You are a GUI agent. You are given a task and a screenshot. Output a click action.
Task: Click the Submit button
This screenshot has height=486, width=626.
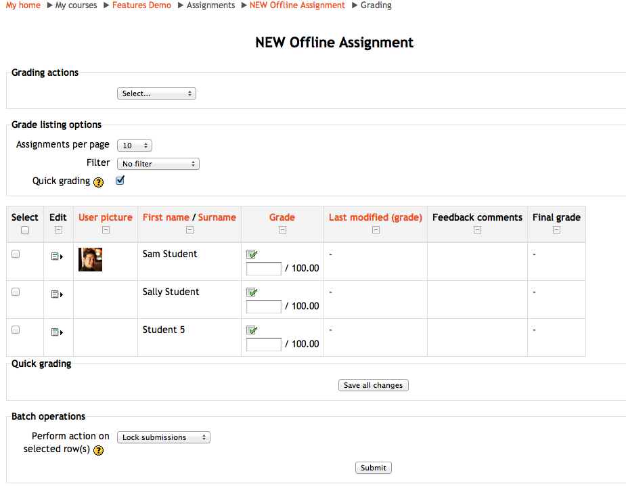click(374, 468)
